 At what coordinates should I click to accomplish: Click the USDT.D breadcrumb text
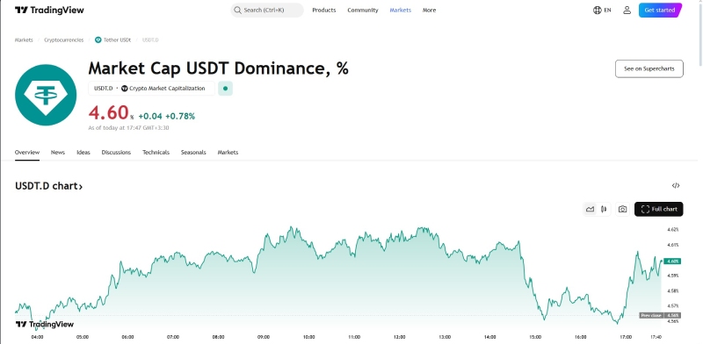pyautogui.click(x=150, y=39)
